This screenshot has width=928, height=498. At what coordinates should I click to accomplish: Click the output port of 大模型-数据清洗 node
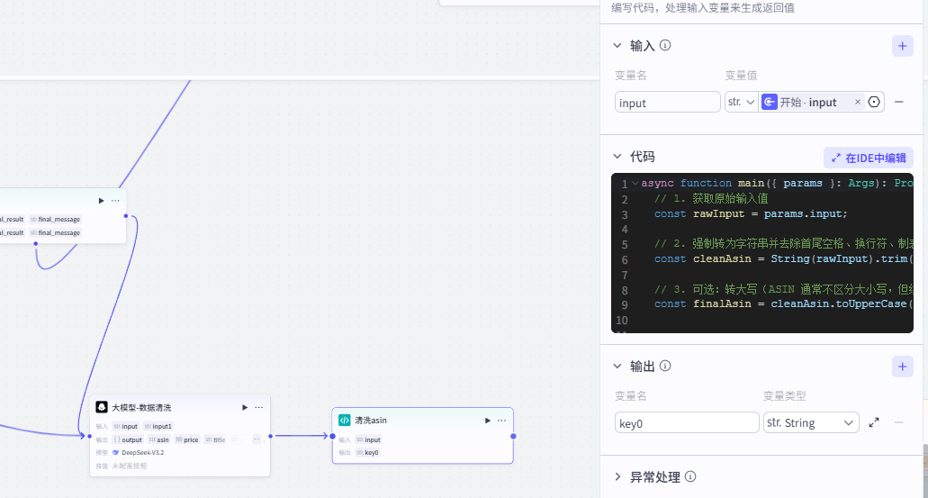click(x=270, y=436)
